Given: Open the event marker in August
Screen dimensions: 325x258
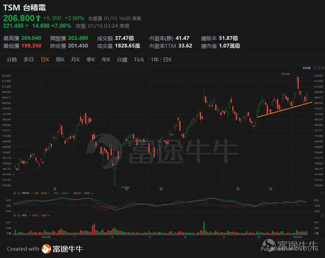Looking at the screenshot, I should coord(127,189).
